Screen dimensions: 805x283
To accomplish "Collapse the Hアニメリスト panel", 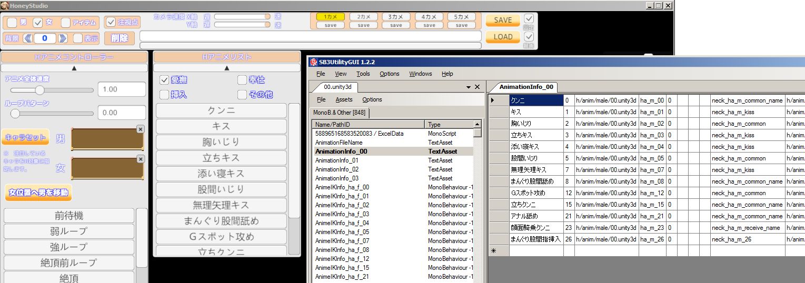I will coord(227,68).
